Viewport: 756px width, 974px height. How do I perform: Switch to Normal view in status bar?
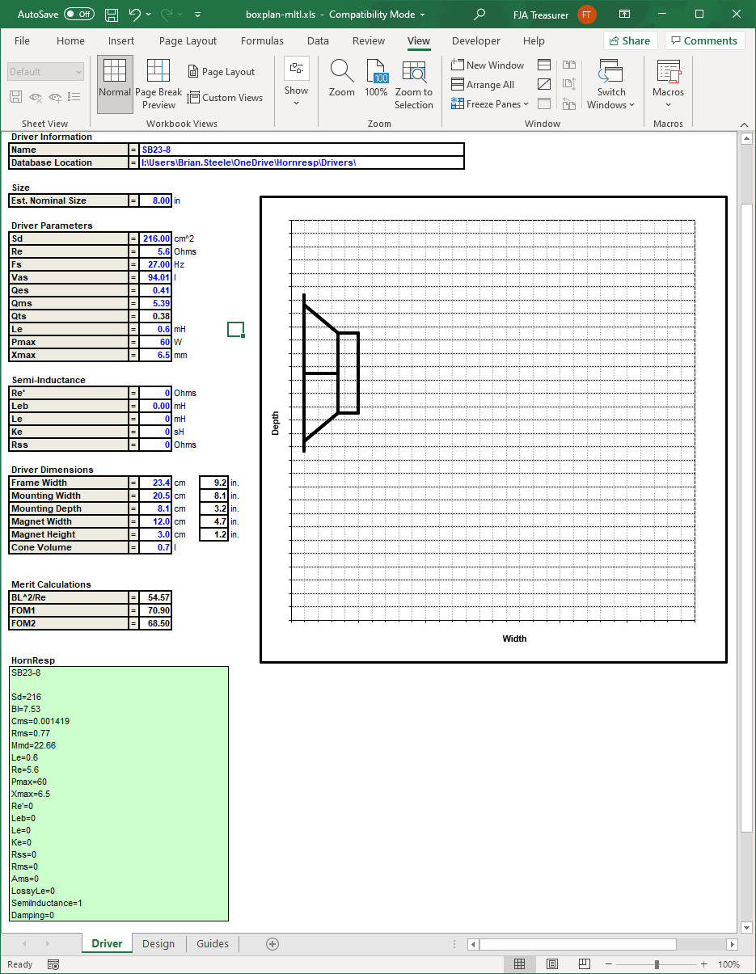[x=520, y=964]
